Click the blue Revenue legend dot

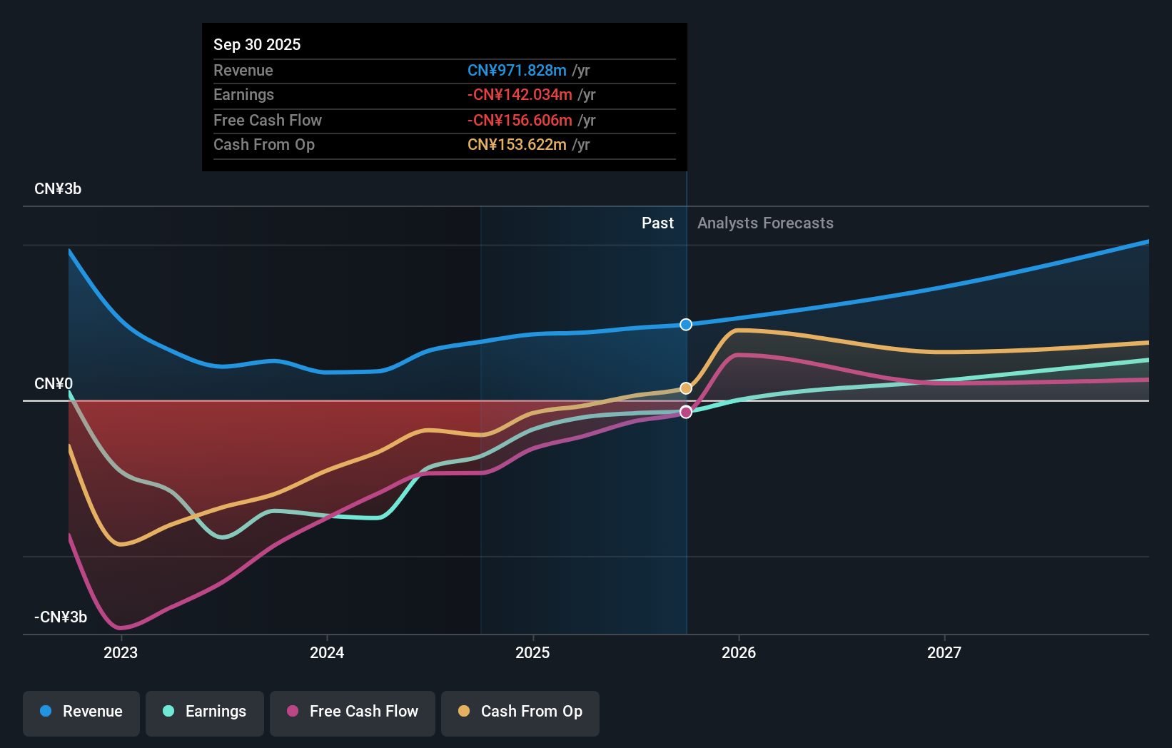[x=46, y=712]
